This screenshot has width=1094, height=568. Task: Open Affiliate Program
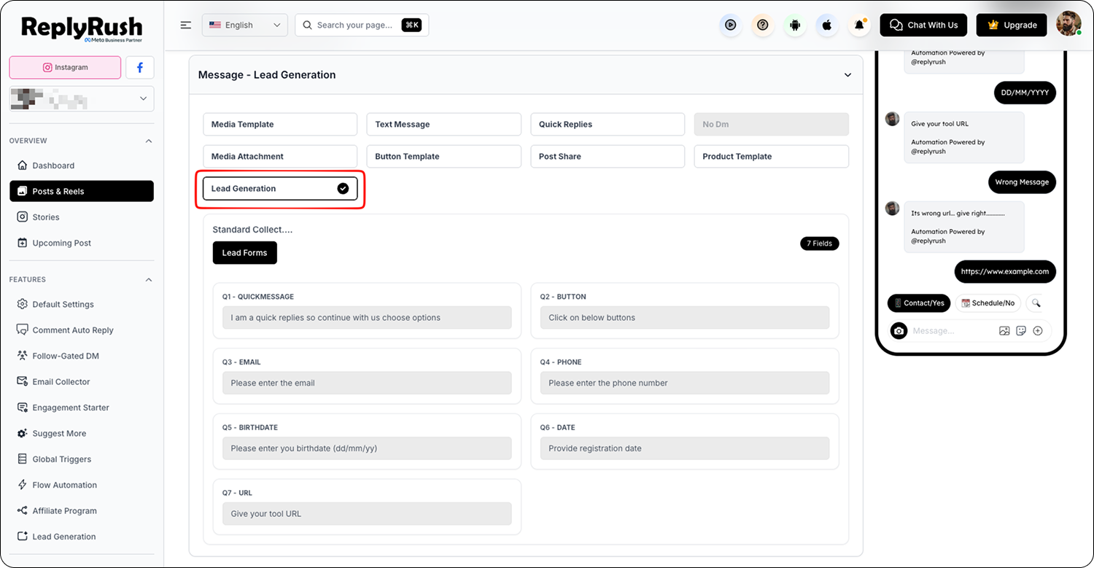click(82, 511)
